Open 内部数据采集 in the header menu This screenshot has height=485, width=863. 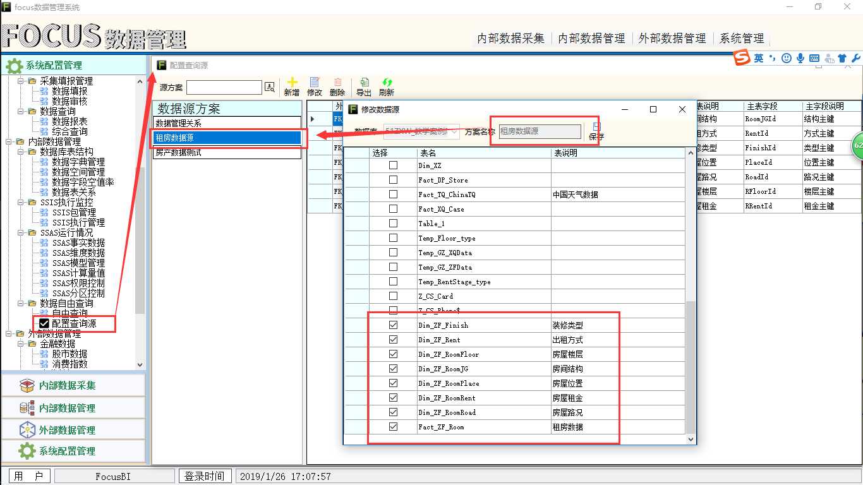coord(510,39)
